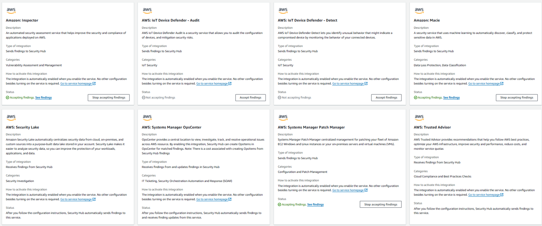Stop accepting findings from Amazon Inspector
542x226 pixels.
click(x=109, y=98)
